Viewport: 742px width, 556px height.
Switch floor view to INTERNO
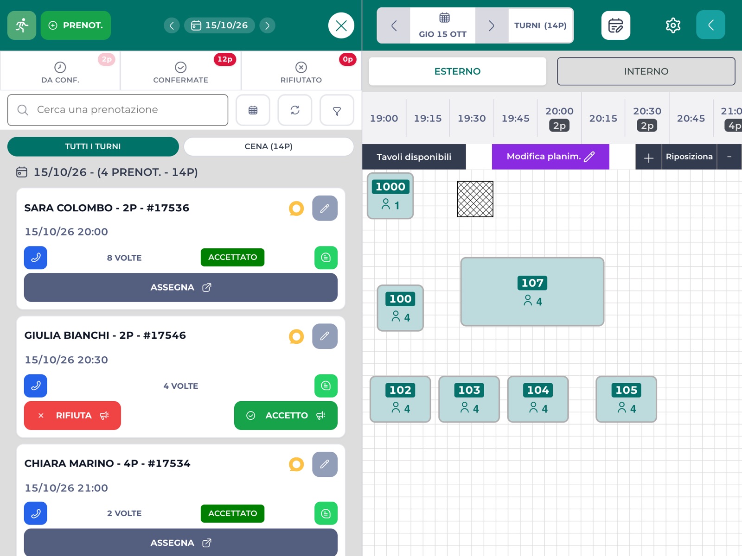[646, 71]
